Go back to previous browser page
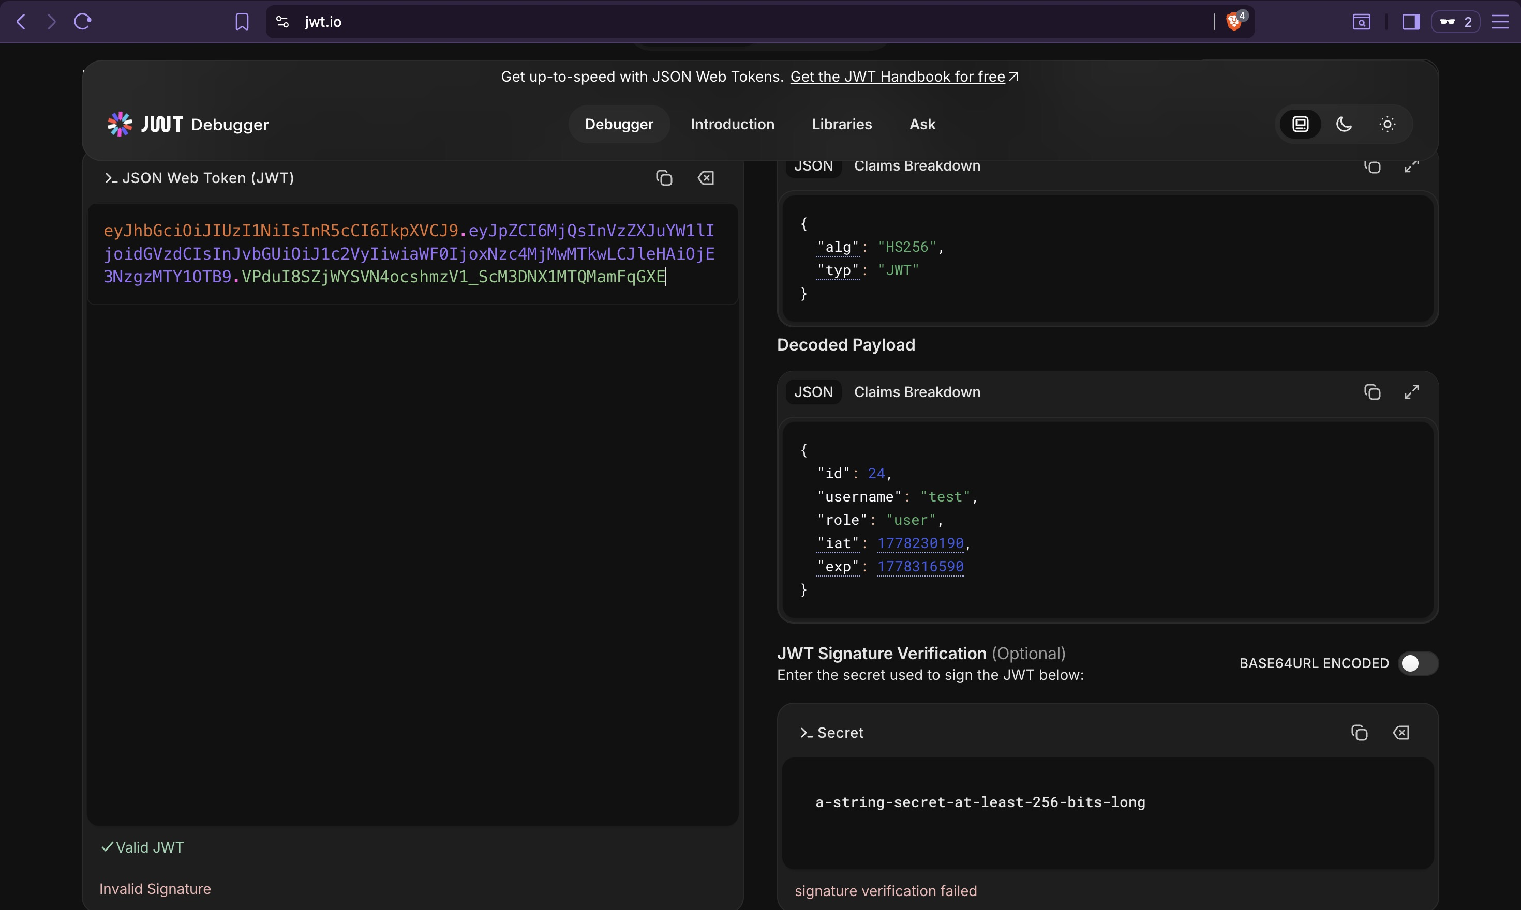This screenshot has width=1521, height=910. (22, 22)
